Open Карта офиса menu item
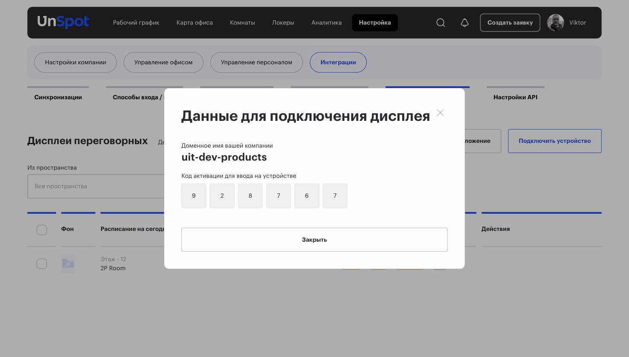The width and height of the screenshot is (629, 357). click(194, 22)
